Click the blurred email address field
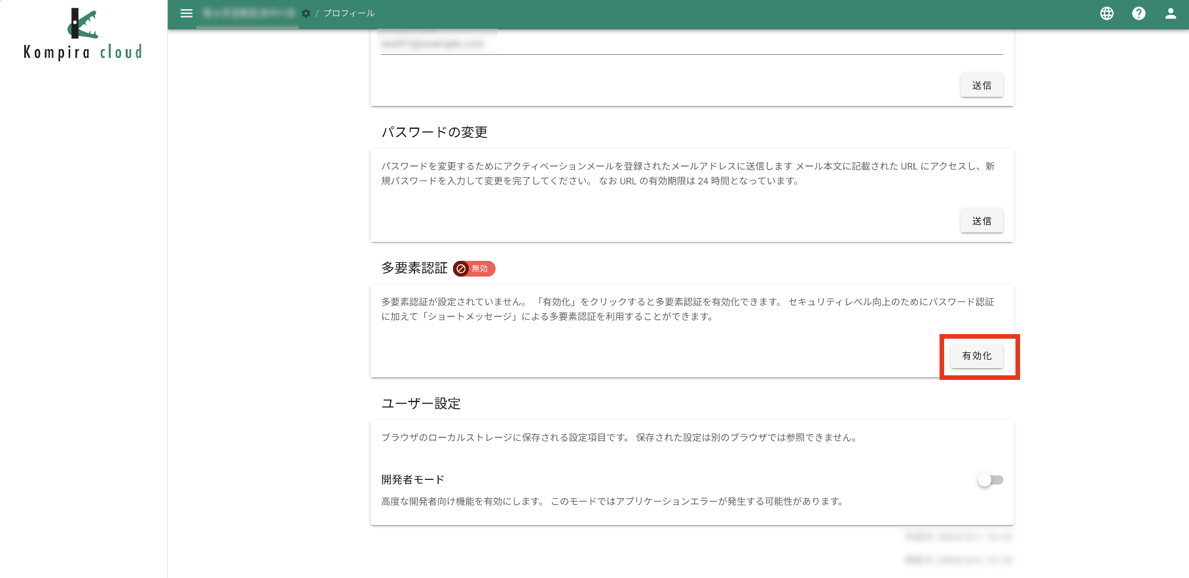 pyautogui.click(x=692, y=43)
